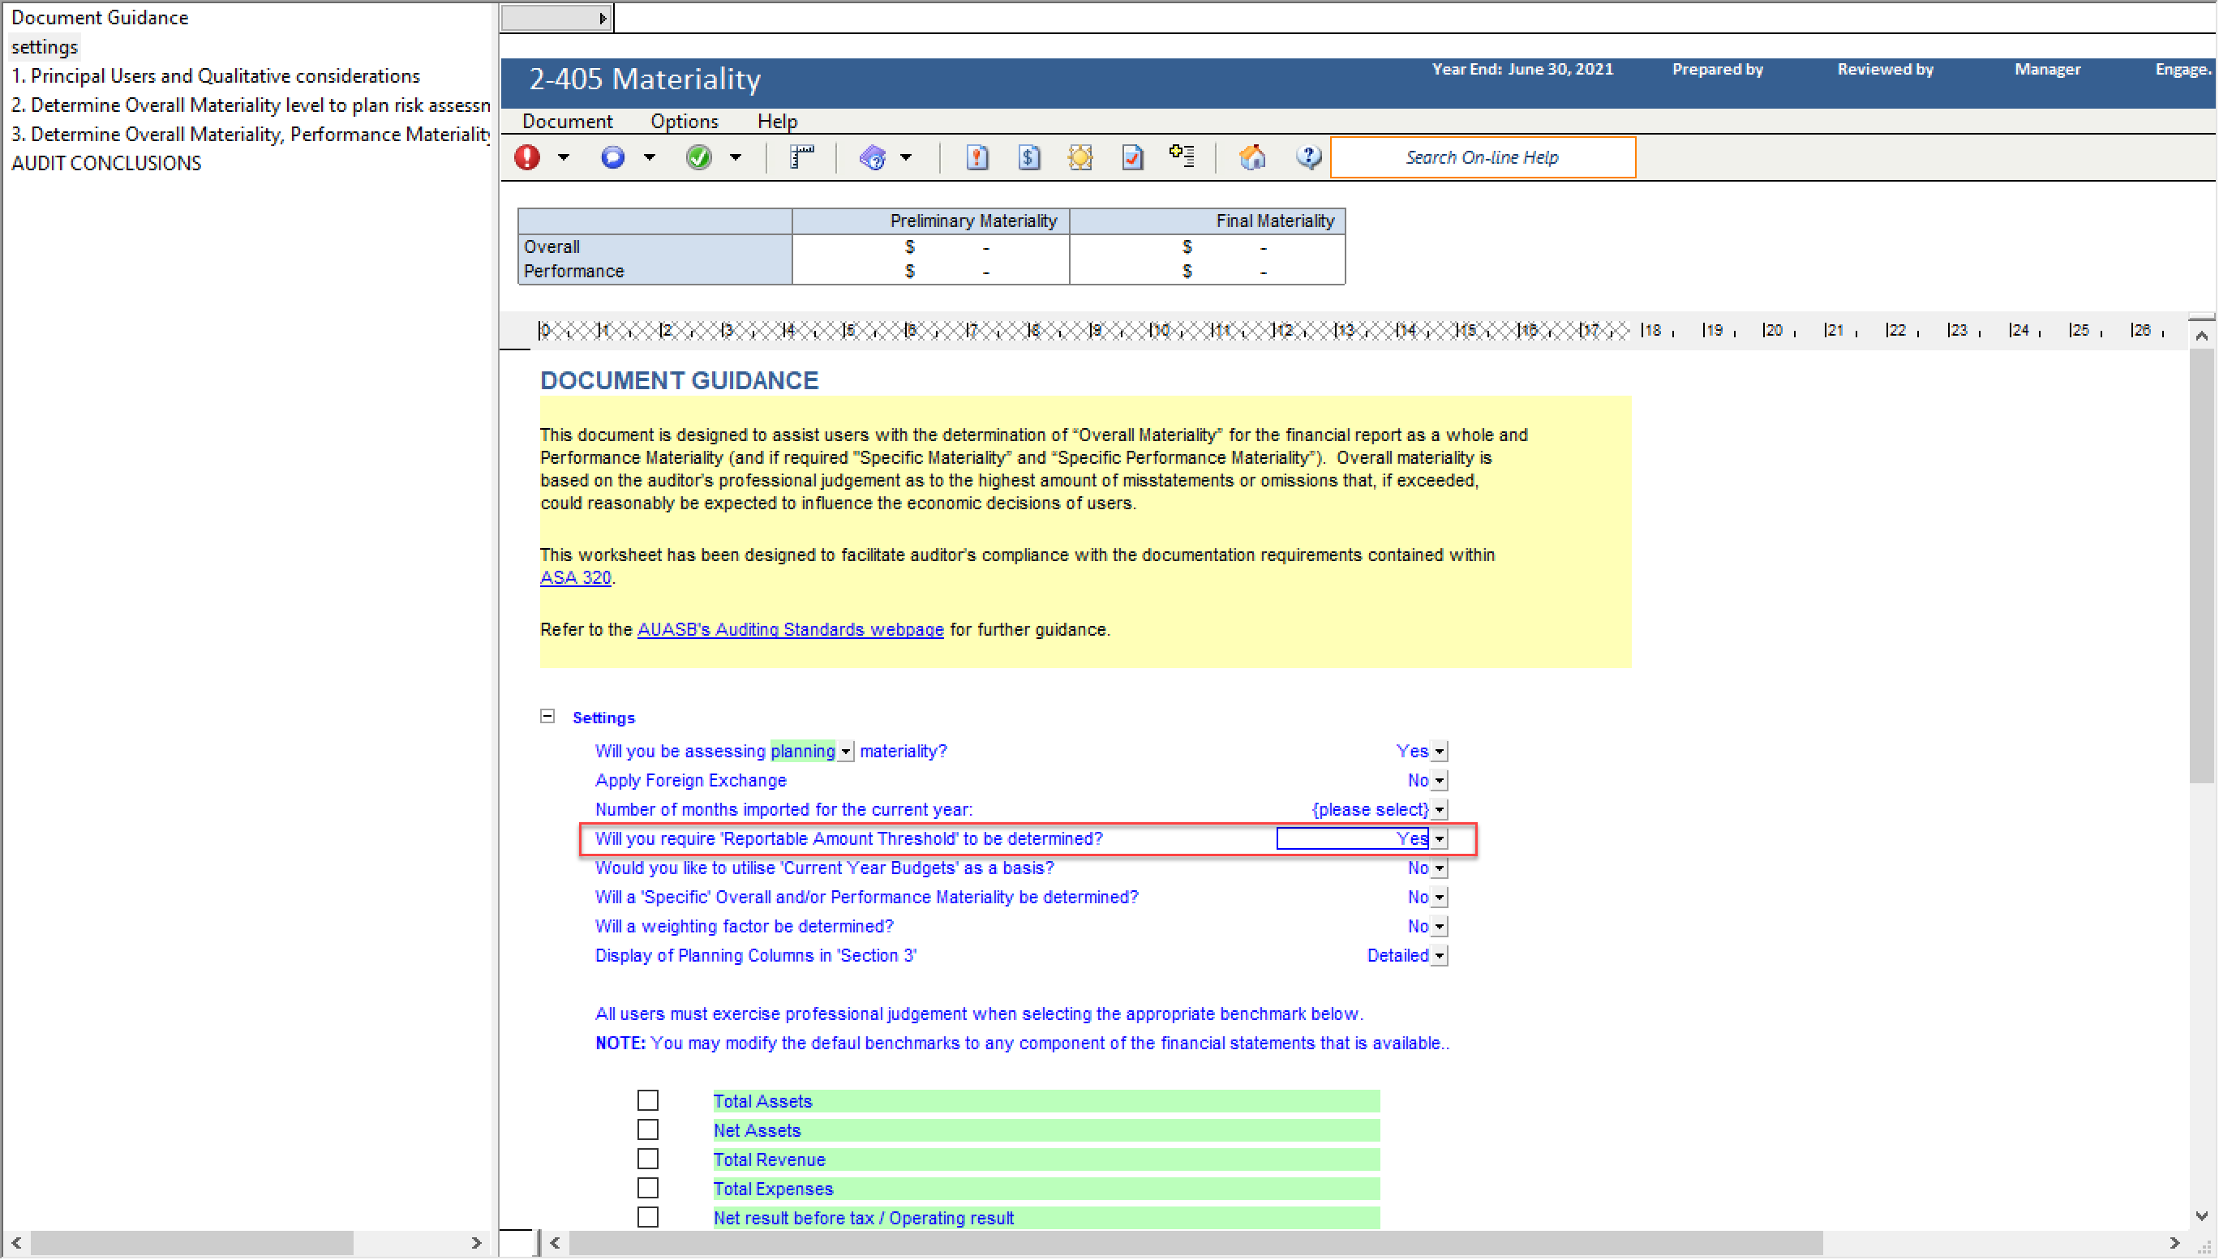Open dropdown arrow next to red issue icon
Screen dimensions: 2219x1260
click(x=564, y=157)
